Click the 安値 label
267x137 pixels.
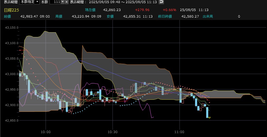[x=110, y=17]
